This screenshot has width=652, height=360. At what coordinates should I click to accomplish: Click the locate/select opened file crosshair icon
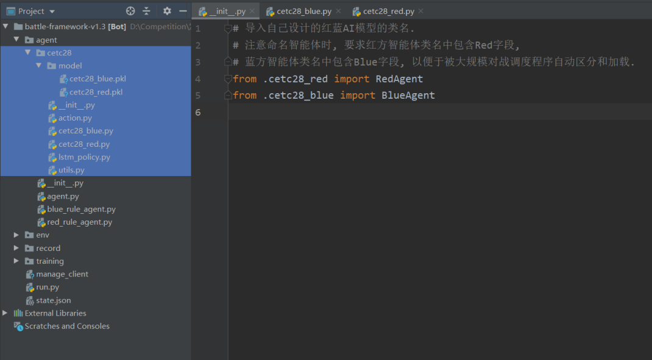tap(130, 11)
